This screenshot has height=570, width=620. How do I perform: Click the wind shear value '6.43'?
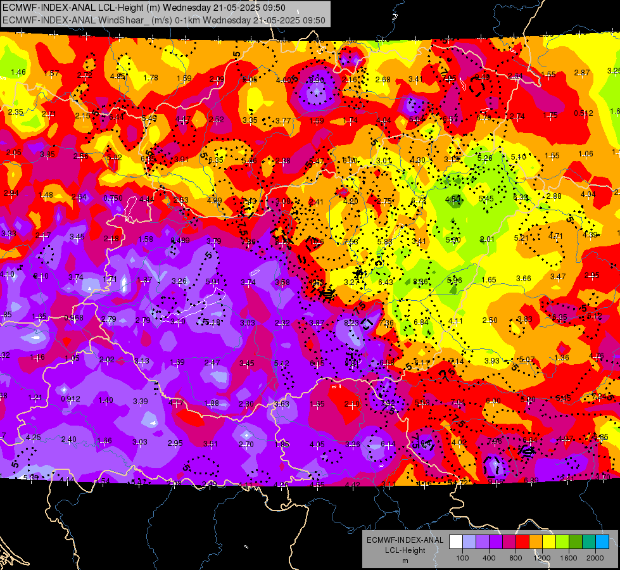tap(386, 282)
